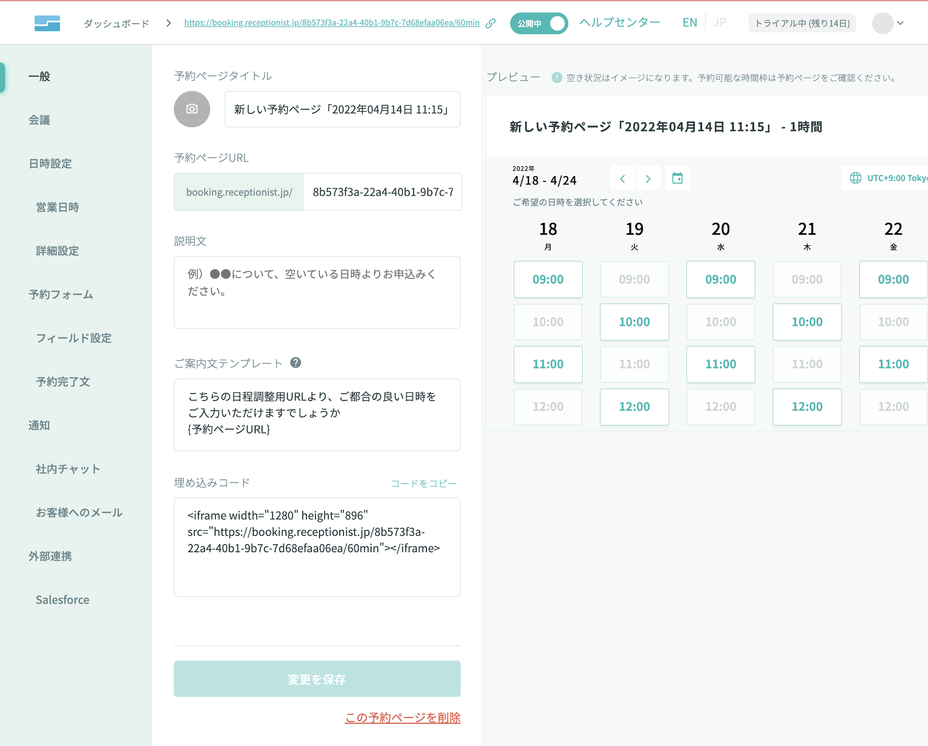Viewport: 928px width, 746px height.
Task: Open the calendar date picker icon
Action: point(677,178)
